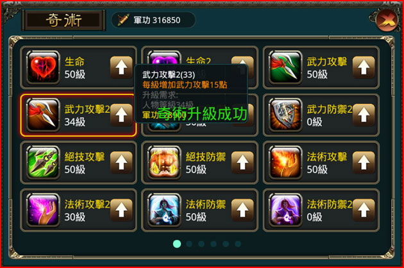Click the 法術防禦 blue mage icon
This screenshot has width=404, height=268.
[164, 210]
